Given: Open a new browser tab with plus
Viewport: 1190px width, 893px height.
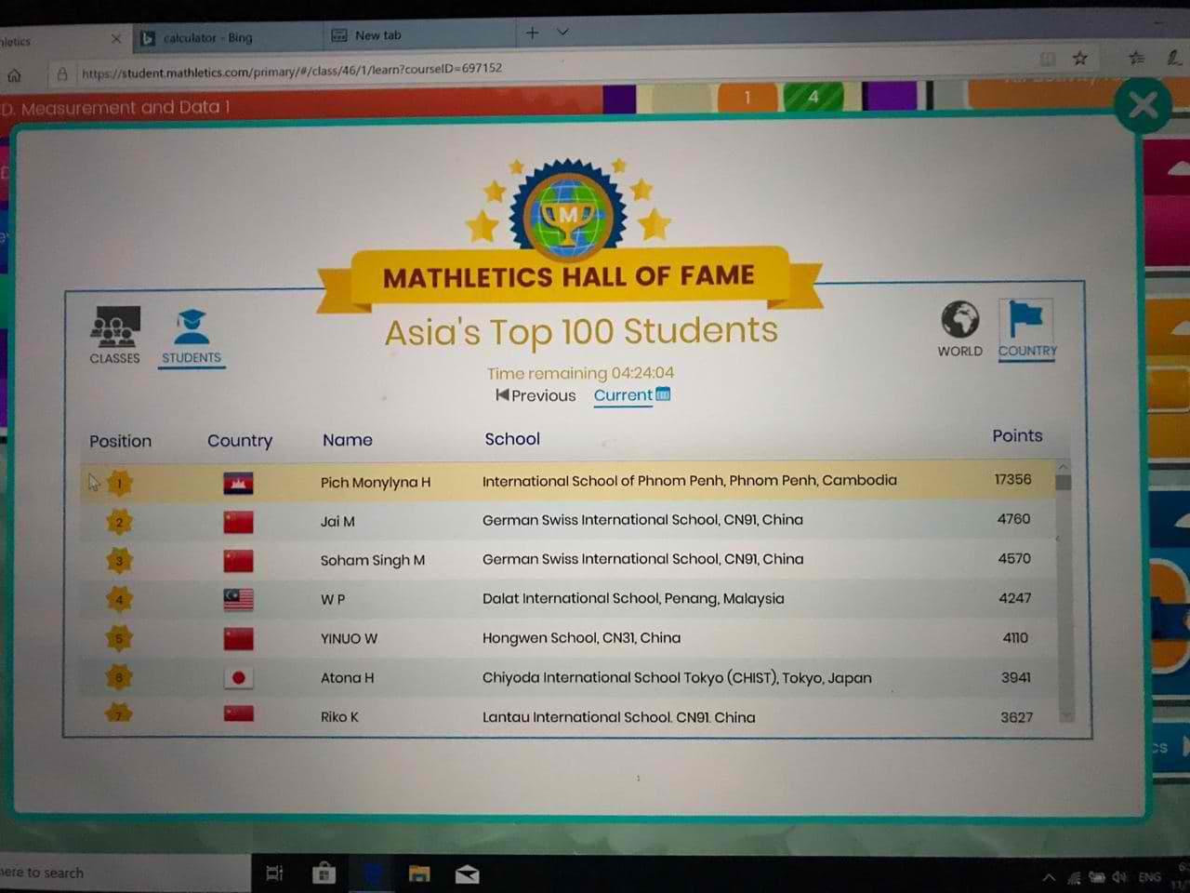Looking at the screenshot, I should (533, 33).
